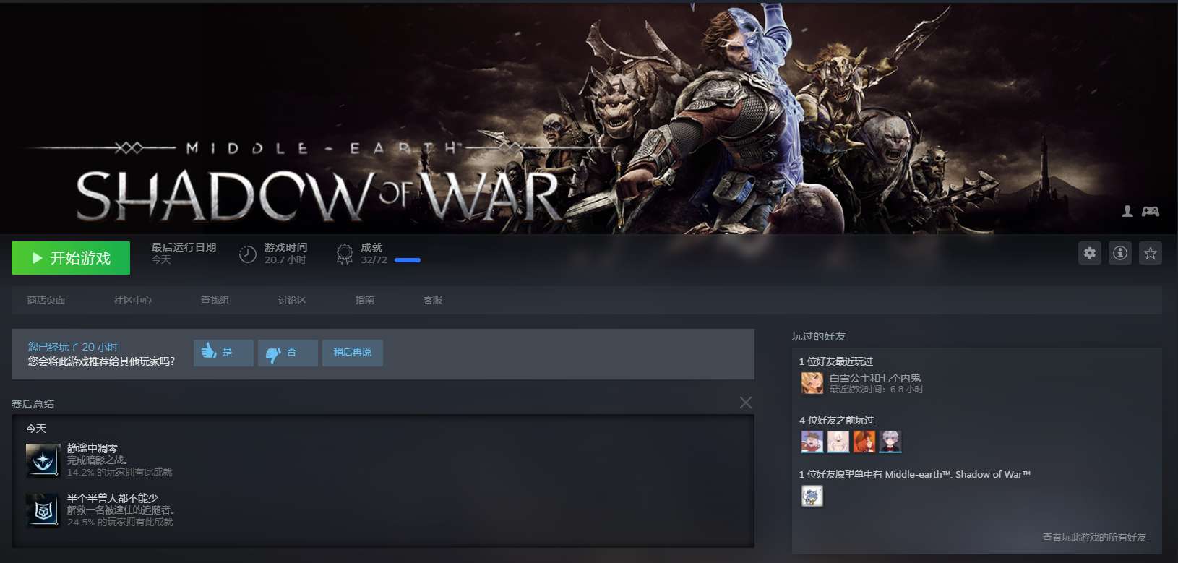Image resolution: width=1178 pixels, height=563 pixels.
Task: Click the 玩过的好友 heading
Action: (819, 336)
